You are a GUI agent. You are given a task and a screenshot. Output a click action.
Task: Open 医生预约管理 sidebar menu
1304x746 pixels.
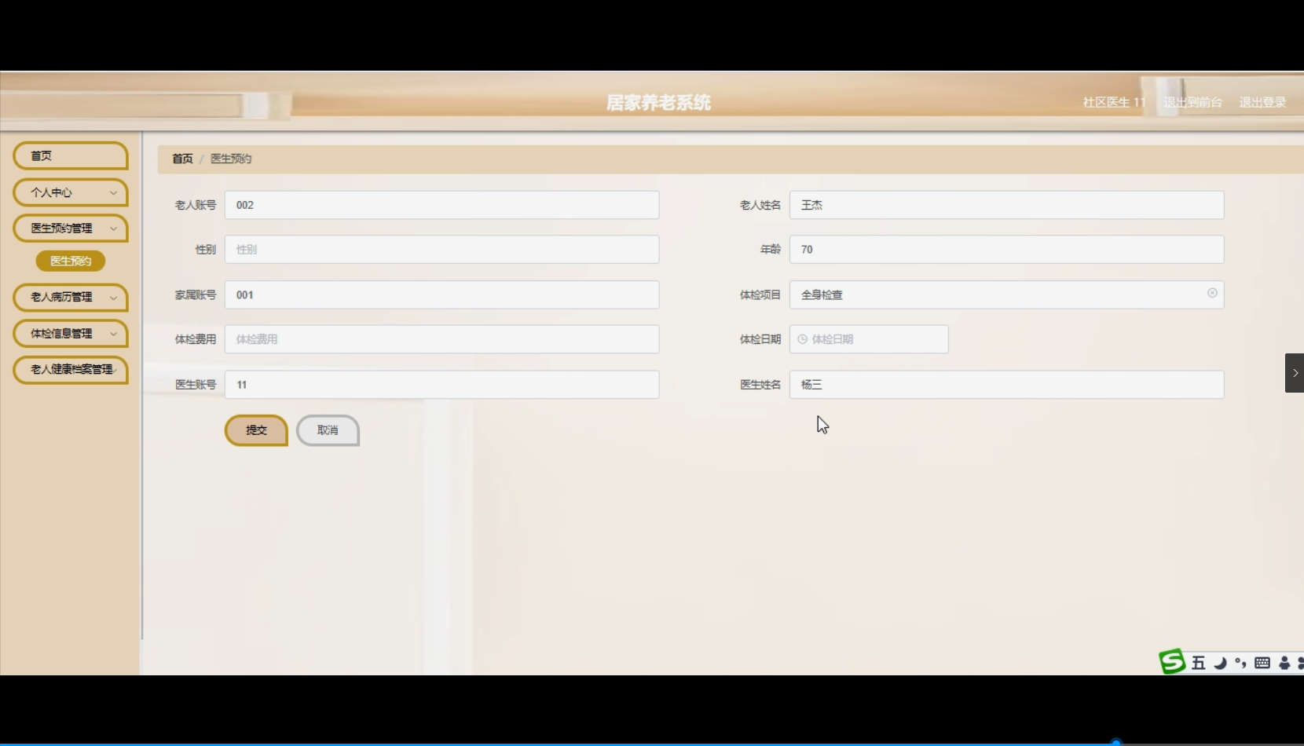click(71, 229)
